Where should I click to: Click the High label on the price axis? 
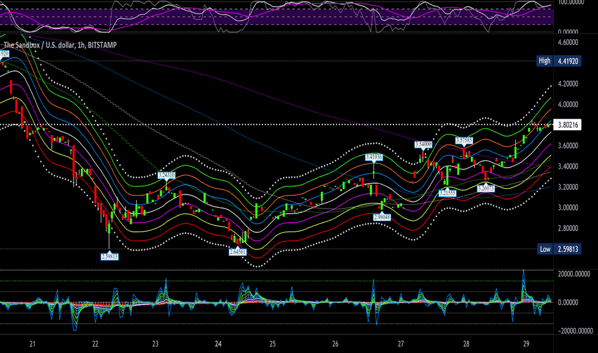(544, 61)
